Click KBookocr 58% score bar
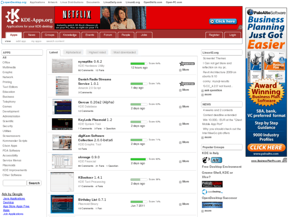290x217 pixels. 139,180
